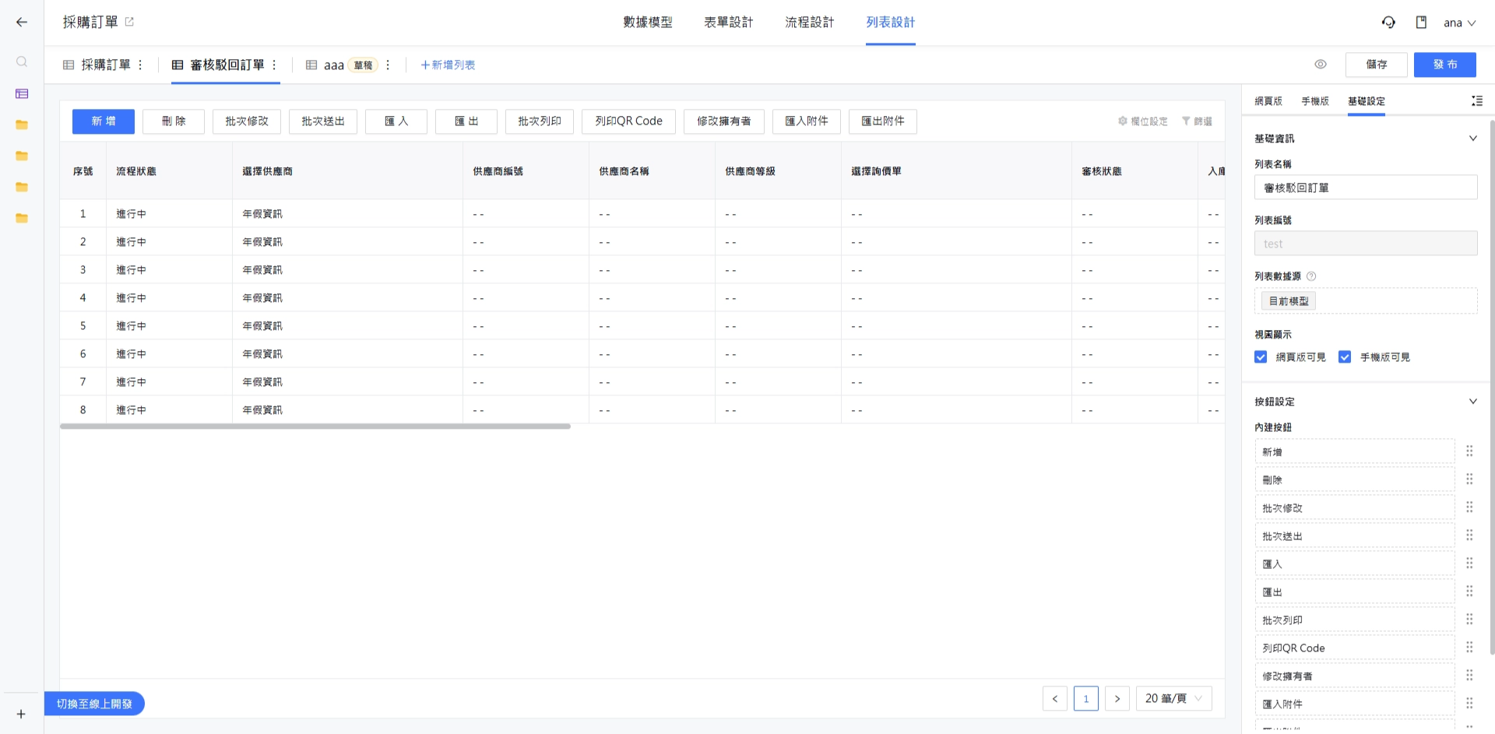1495x734 pixels.
Task: Collapse the 按鈕設定 section
Action: pos(1473,401)
